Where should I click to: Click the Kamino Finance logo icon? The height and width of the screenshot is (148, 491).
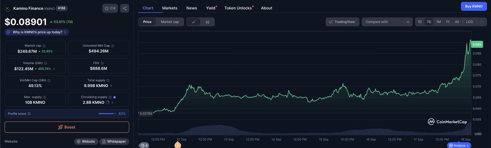pyautogui.click(x=8, y=8)
